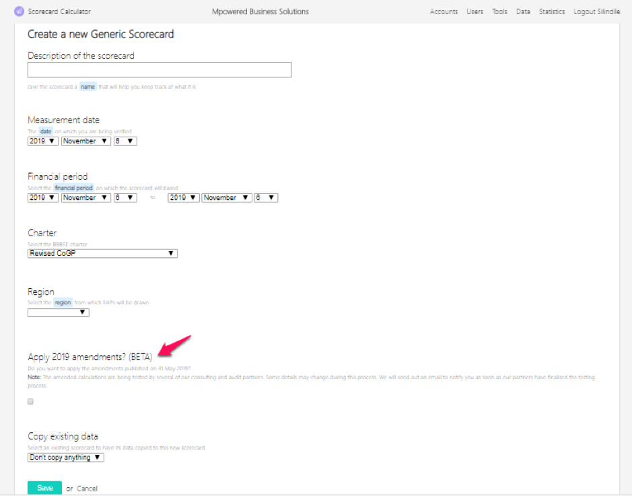Open the Data menu

coord(523,11)
